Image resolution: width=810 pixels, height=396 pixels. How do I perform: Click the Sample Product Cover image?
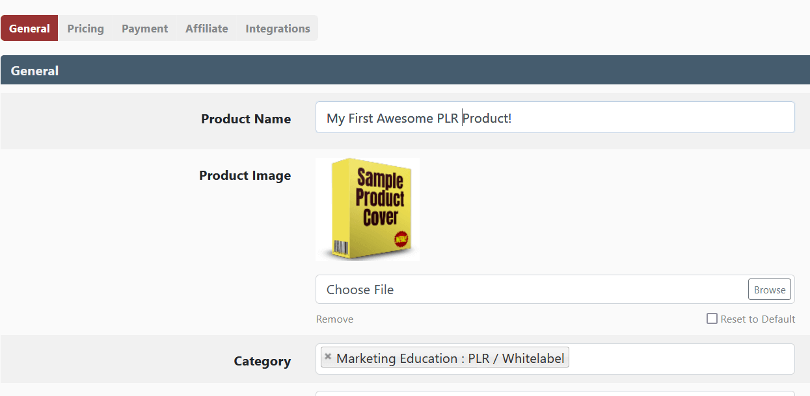point(368,209)
